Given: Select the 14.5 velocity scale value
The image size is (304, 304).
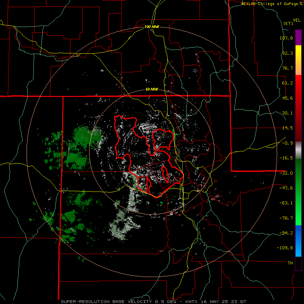Looking at the screenshot, I should (287, 128).
